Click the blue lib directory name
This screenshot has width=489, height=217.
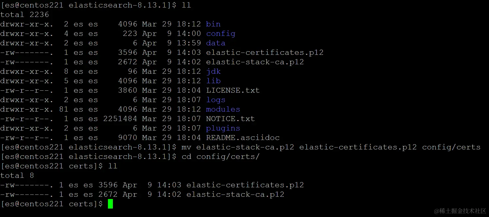click(x=213, y=81)
